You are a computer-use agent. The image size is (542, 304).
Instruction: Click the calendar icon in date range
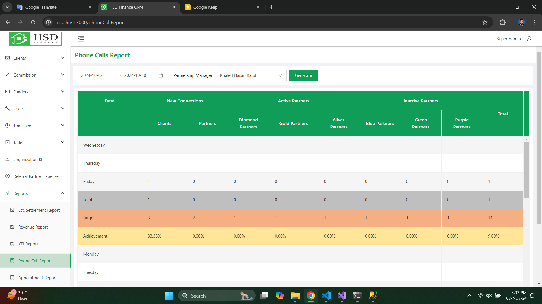click(161, 75)
